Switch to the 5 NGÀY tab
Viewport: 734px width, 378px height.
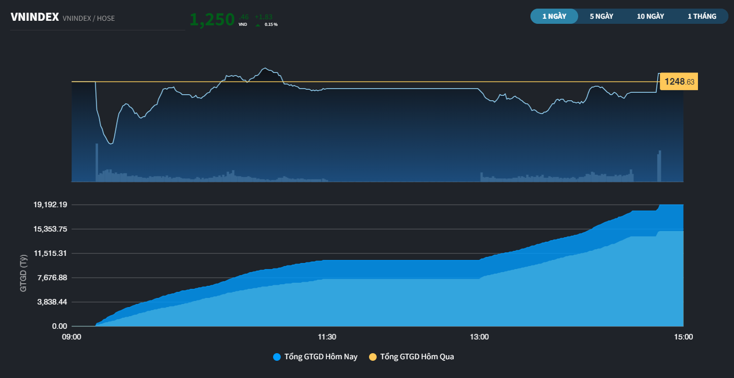tap(602, 16)
